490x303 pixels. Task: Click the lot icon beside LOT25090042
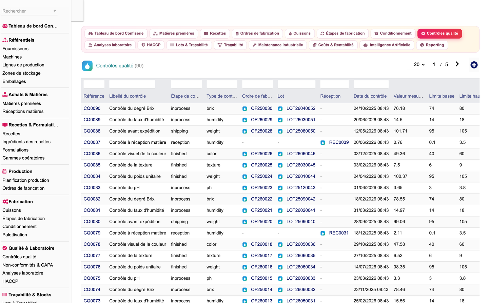(280, 199)
